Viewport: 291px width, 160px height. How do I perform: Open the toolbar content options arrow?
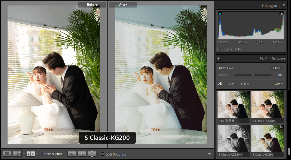209,154
